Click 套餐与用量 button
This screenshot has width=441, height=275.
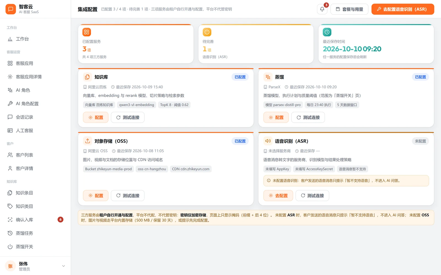[349, 9]
